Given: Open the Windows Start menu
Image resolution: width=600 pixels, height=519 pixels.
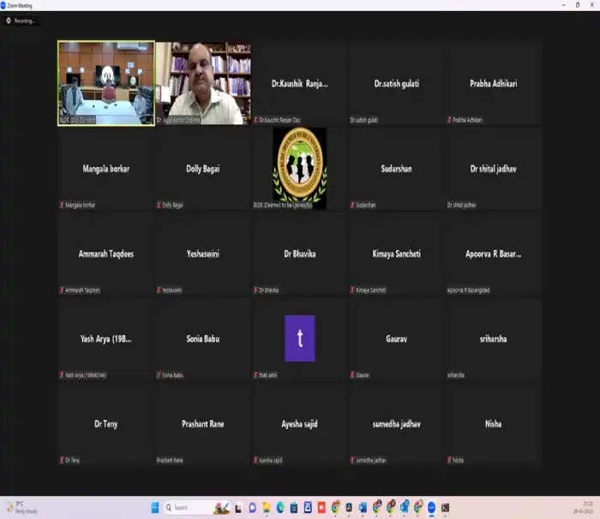Looking at the screenshot, I should click(155, 508).
